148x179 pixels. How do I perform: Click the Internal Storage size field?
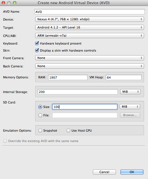tap(78, 92)
